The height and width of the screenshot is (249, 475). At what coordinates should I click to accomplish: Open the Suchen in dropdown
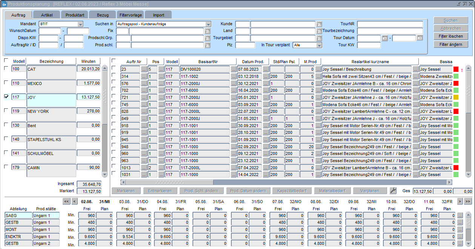click(208, 24)
